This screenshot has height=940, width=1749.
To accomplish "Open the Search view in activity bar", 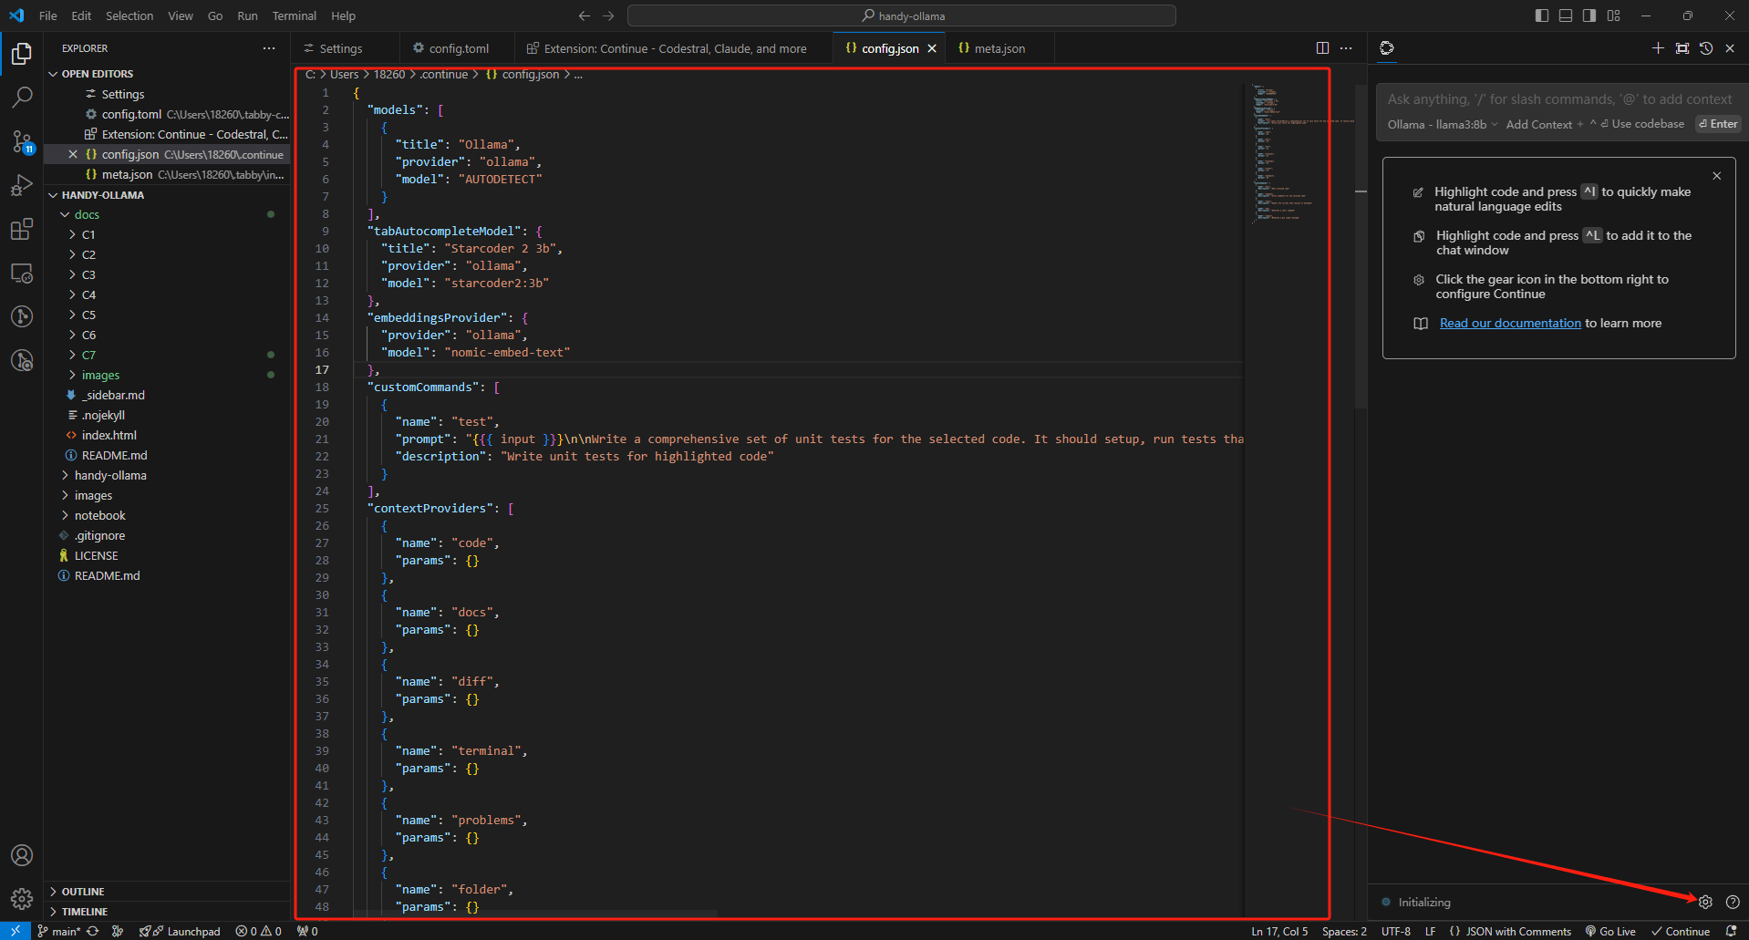I will (x=22, y=97).
